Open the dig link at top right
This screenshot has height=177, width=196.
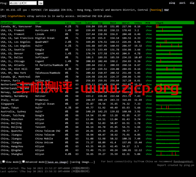point(192,3)
